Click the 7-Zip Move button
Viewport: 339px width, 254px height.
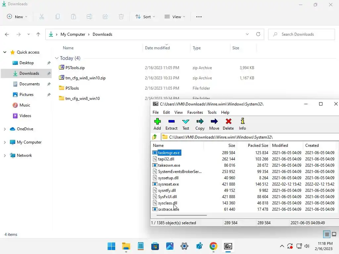[x=214, y=124]
